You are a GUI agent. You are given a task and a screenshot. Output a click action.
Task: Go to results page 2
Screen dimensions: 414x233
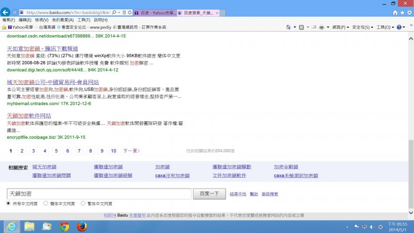[22, 151]
